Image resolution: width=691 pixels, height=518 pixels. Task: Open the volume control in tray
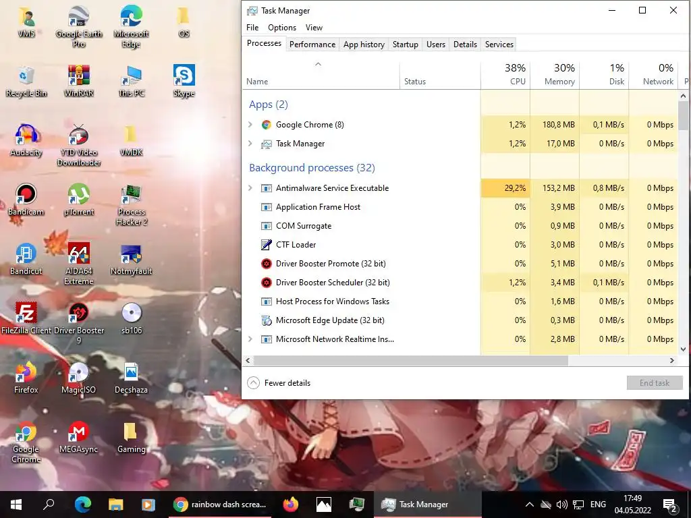pyautogui.click(x=562, y=505)
